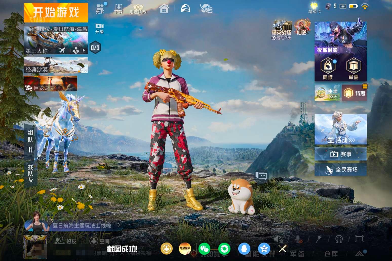Open the 商城 shop icon
392x261 pixels.
(x=328, y=69)
